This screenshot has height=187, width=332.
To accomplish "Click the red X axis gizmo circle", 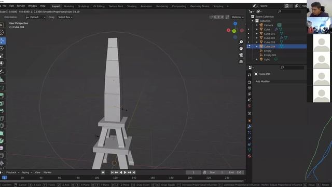I will pyautogui.click(x=228, y=30).
